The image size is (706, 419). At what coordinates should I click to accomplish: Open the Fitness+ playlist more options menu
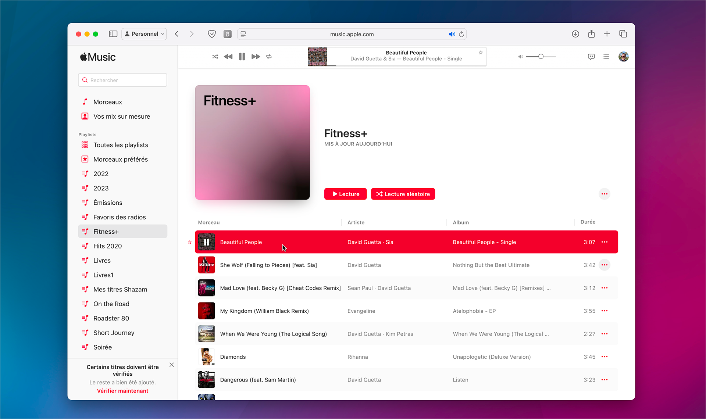pos(605,194)
